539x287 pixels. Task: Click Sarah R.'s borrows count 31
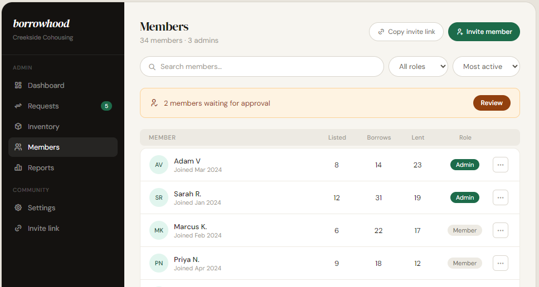378,198
